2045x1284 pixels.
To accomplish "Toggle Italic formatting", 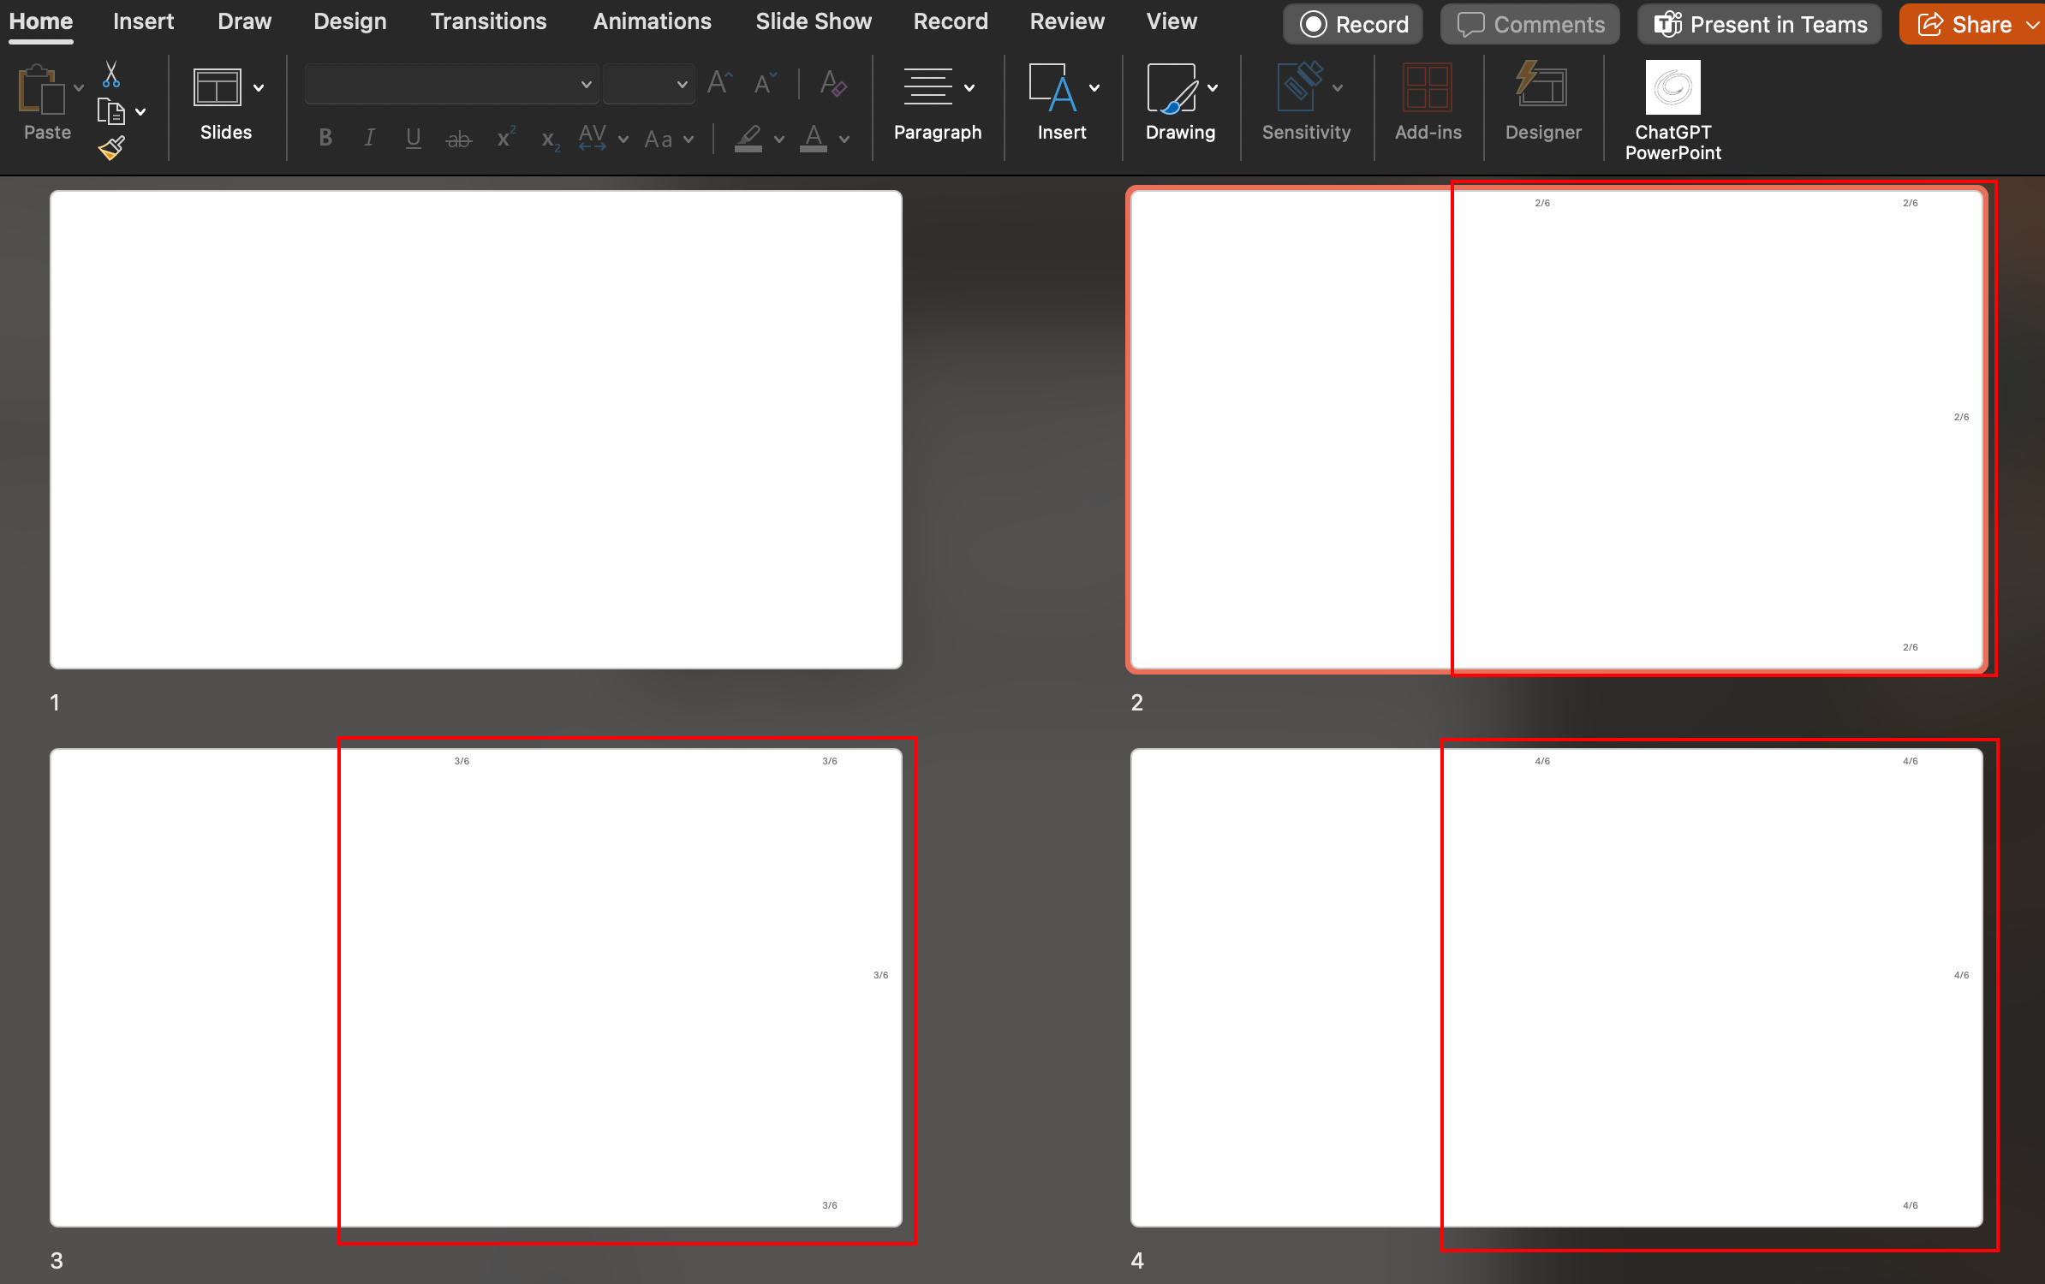I will click(x=369, y=138).
